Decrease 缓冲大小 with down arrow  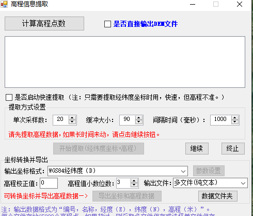click(x=139, y=122)
